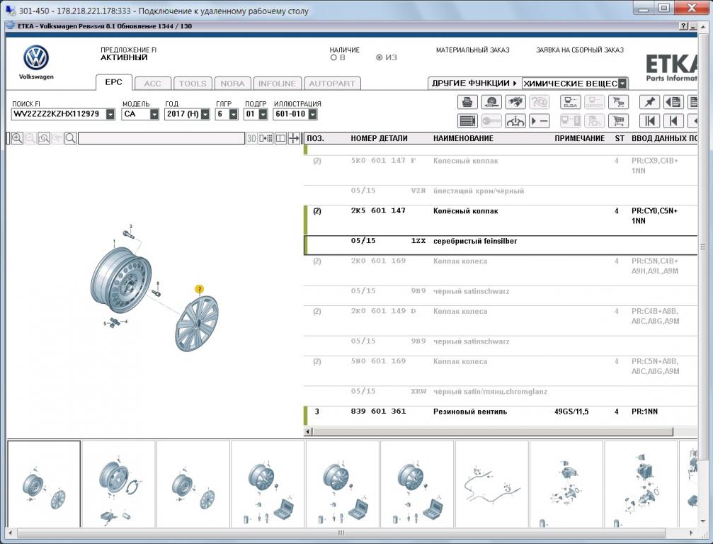
Task: Open the МОДЕЛЬ dropdown showing CA
Action: tap(154, 114)
